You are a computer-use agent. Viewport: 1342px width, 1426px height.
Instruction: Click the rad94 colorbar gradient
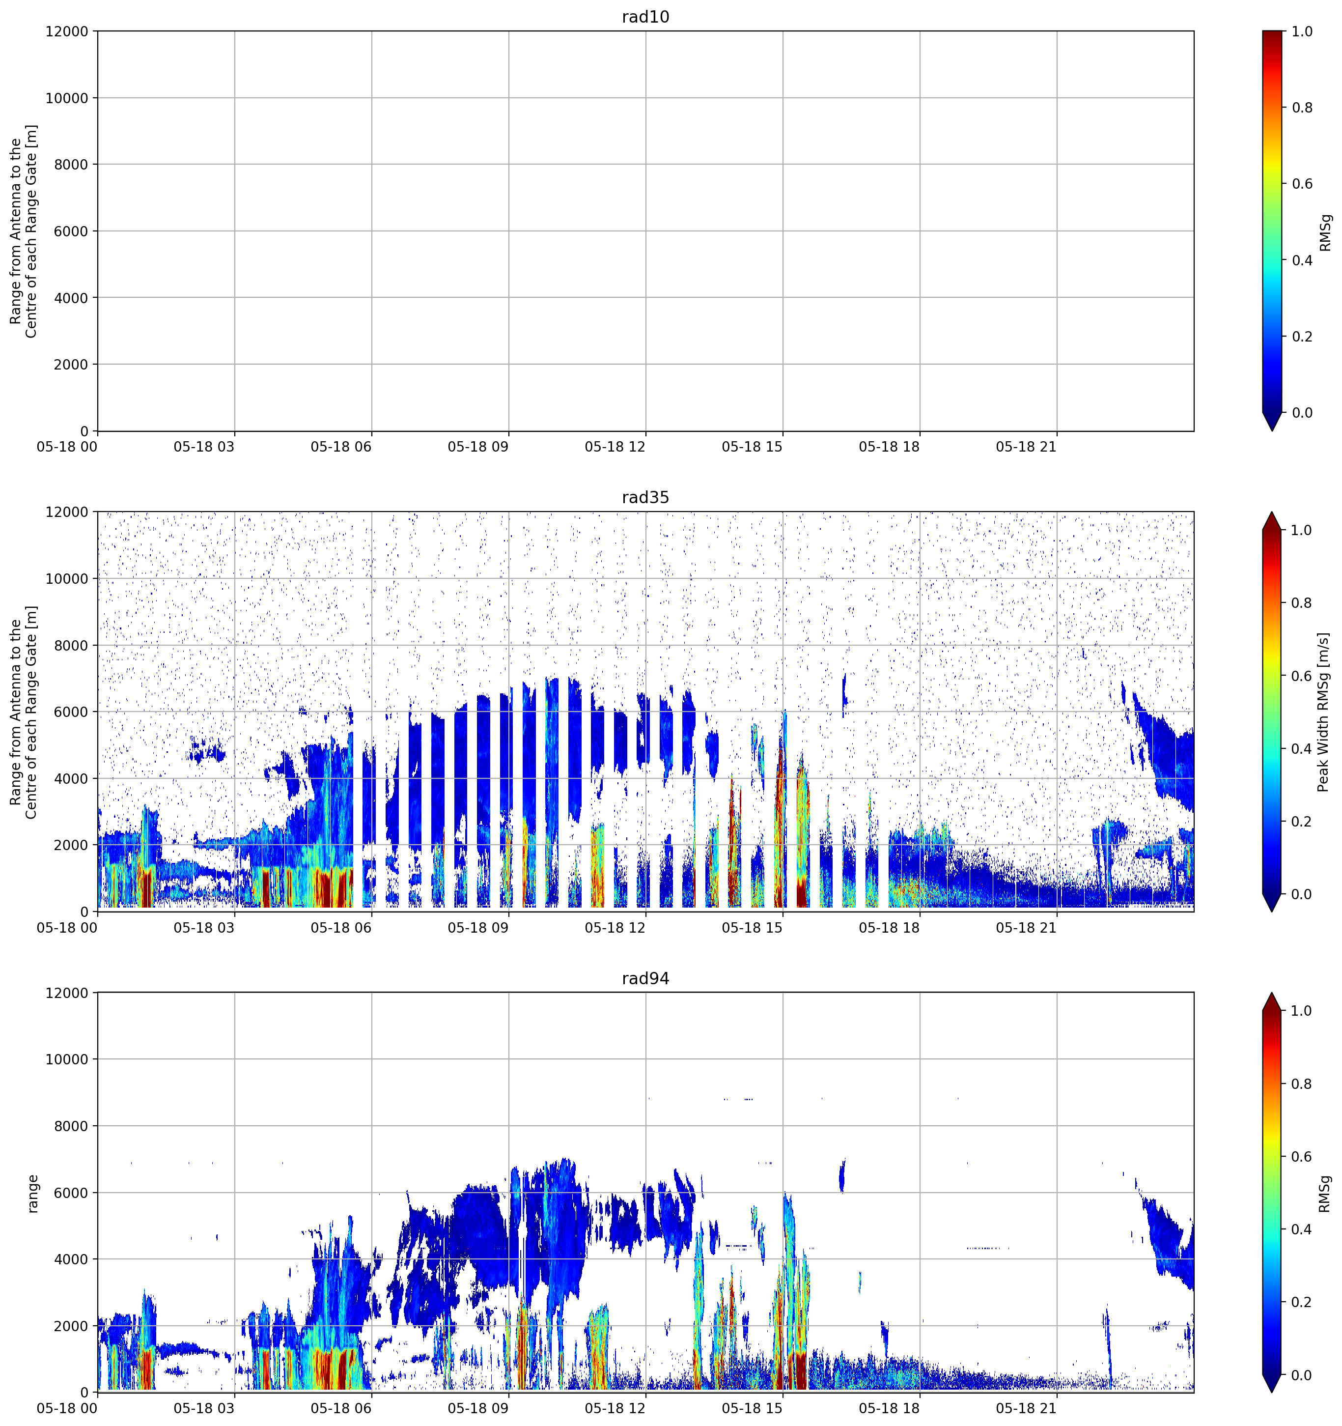click(x=1272, y=1193)
